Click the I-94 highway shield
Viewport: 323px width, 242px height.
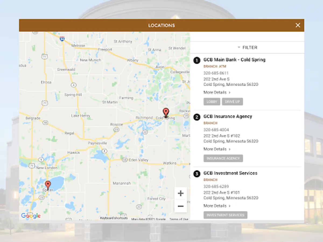click(x=62, y=38)
